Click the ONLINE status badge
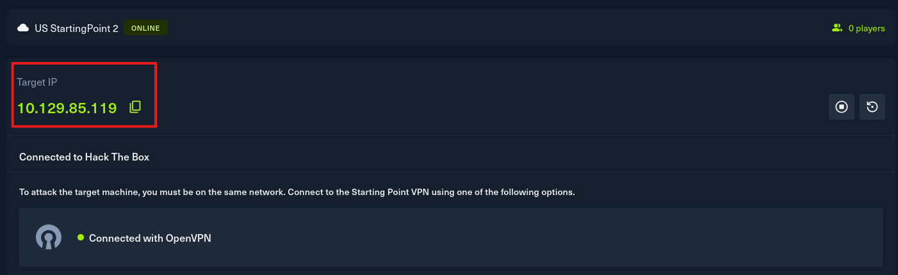The height and width of the screenshot is (275, 898). pos(145,28)
